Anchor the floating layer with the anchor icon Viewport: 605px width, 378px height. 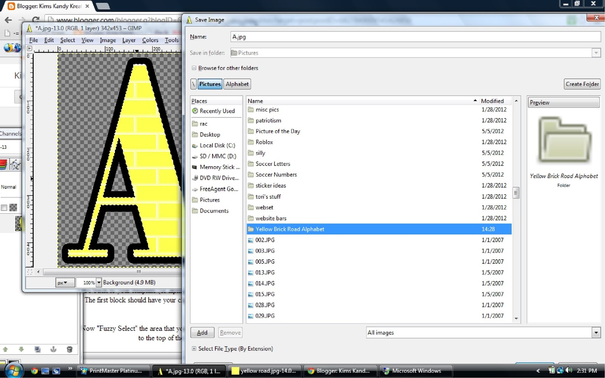(53, 349)
